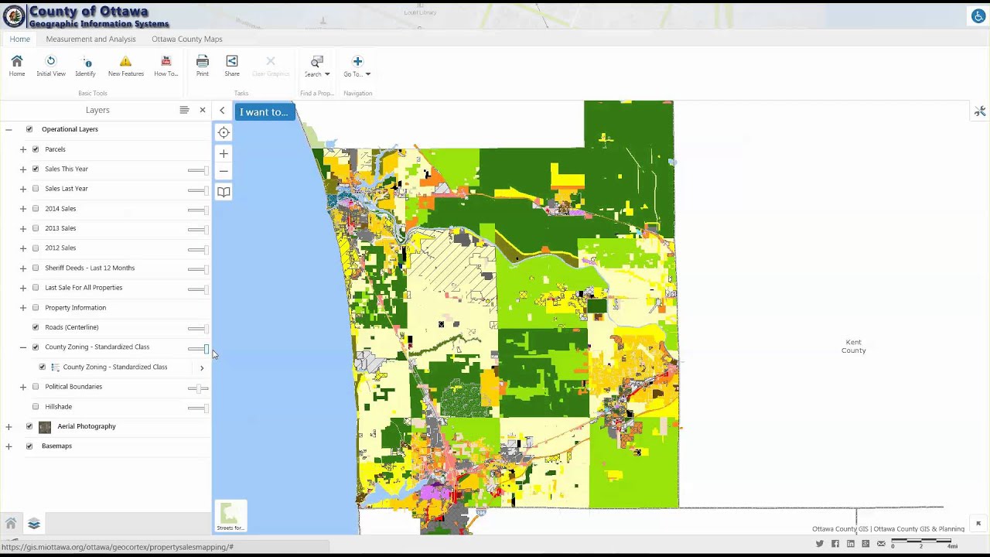
Task: Adjust the Political Boundaries transparency slider
Action: pyautogui.click(x=198, y=388)
